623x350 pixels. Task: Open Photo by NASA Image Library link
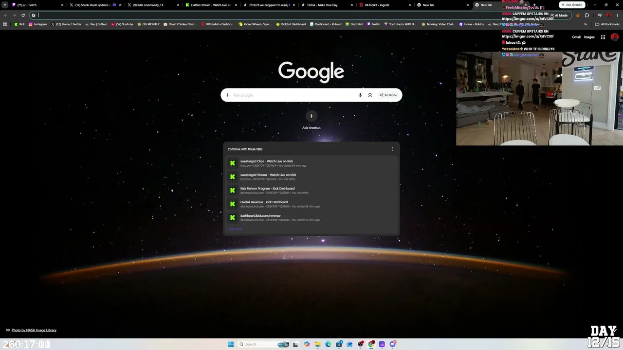(34, 330)
